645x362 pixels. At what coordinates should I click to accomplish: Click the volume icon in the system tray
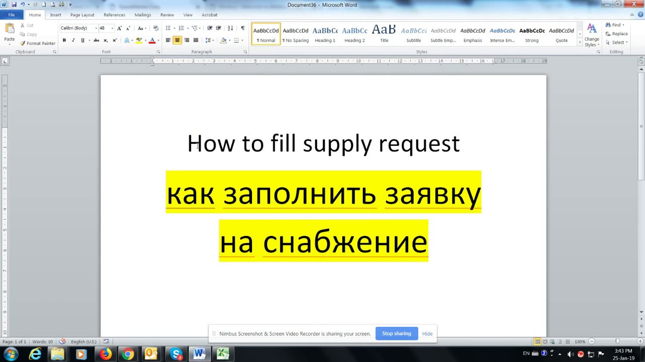(x=570, y=354)
